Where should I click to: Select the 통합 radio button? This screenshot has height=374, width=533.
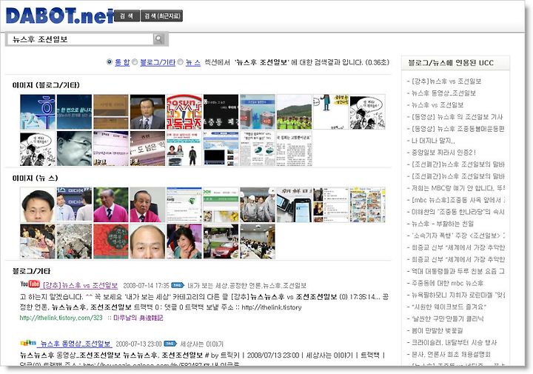coord(109,62)
